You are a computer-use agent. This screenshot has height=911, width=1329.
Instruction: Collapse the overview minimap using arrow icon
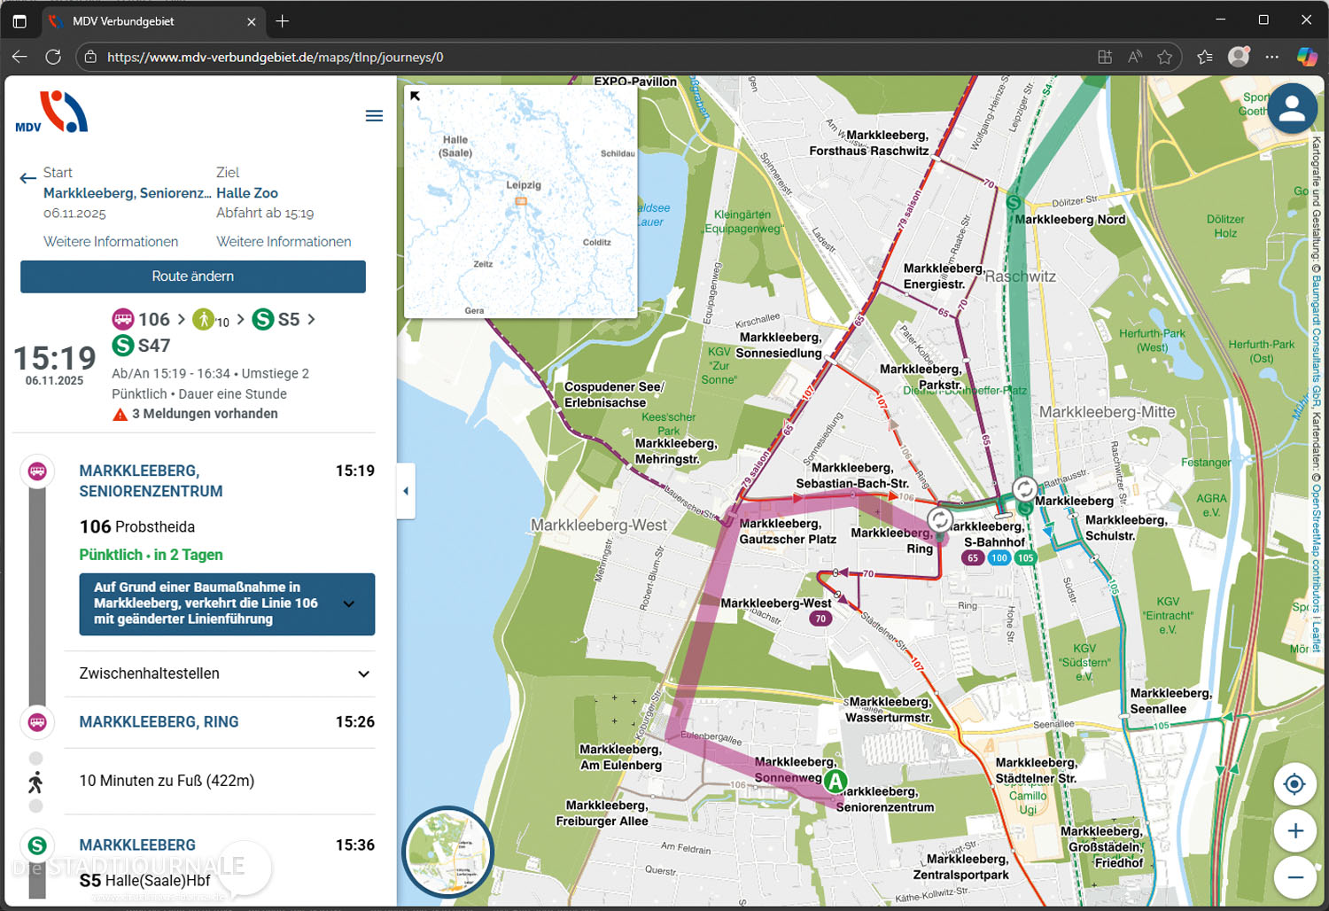[416, 96]
